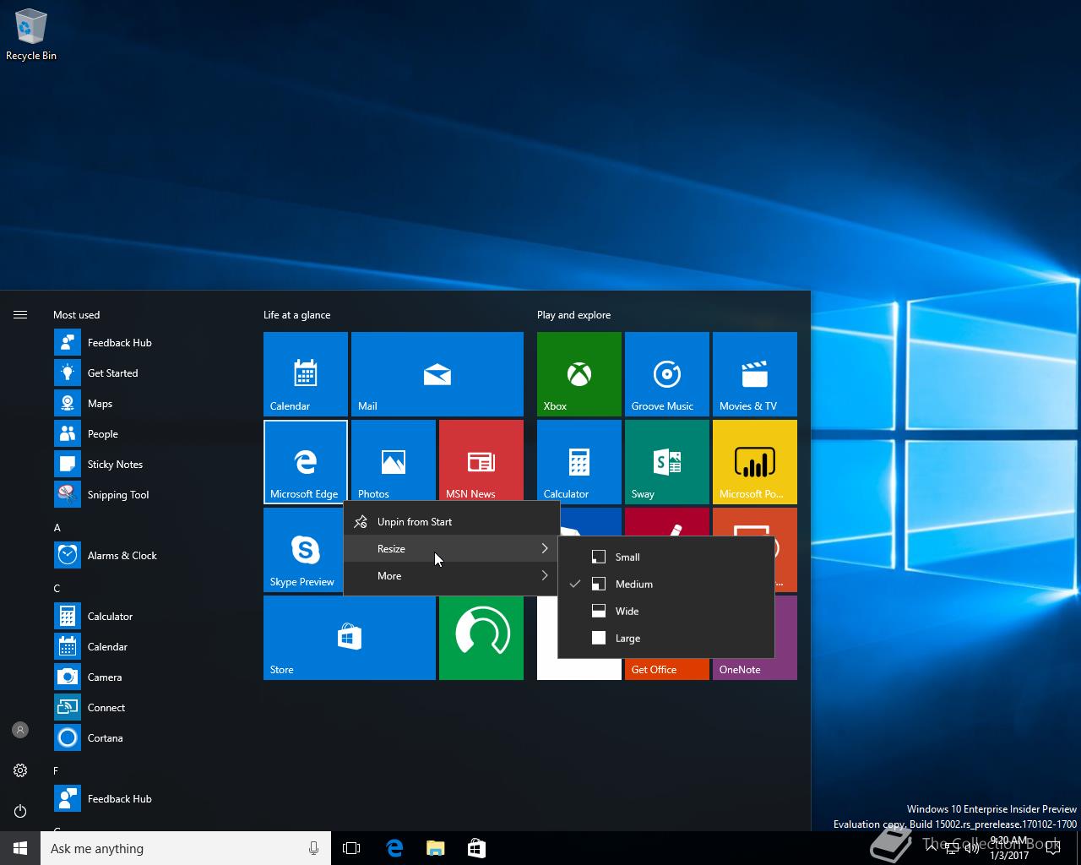
Task: Open the Microsoft Power BI tile
Action: 754,461
